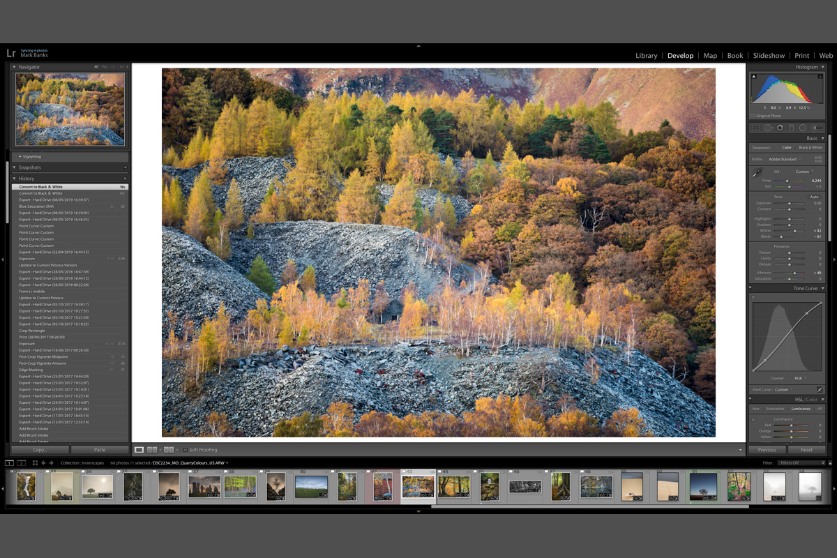Toggle the Tone Curve panel switch
The height and width of the screenshot is (558, 837).
click(x=751, y=288)
